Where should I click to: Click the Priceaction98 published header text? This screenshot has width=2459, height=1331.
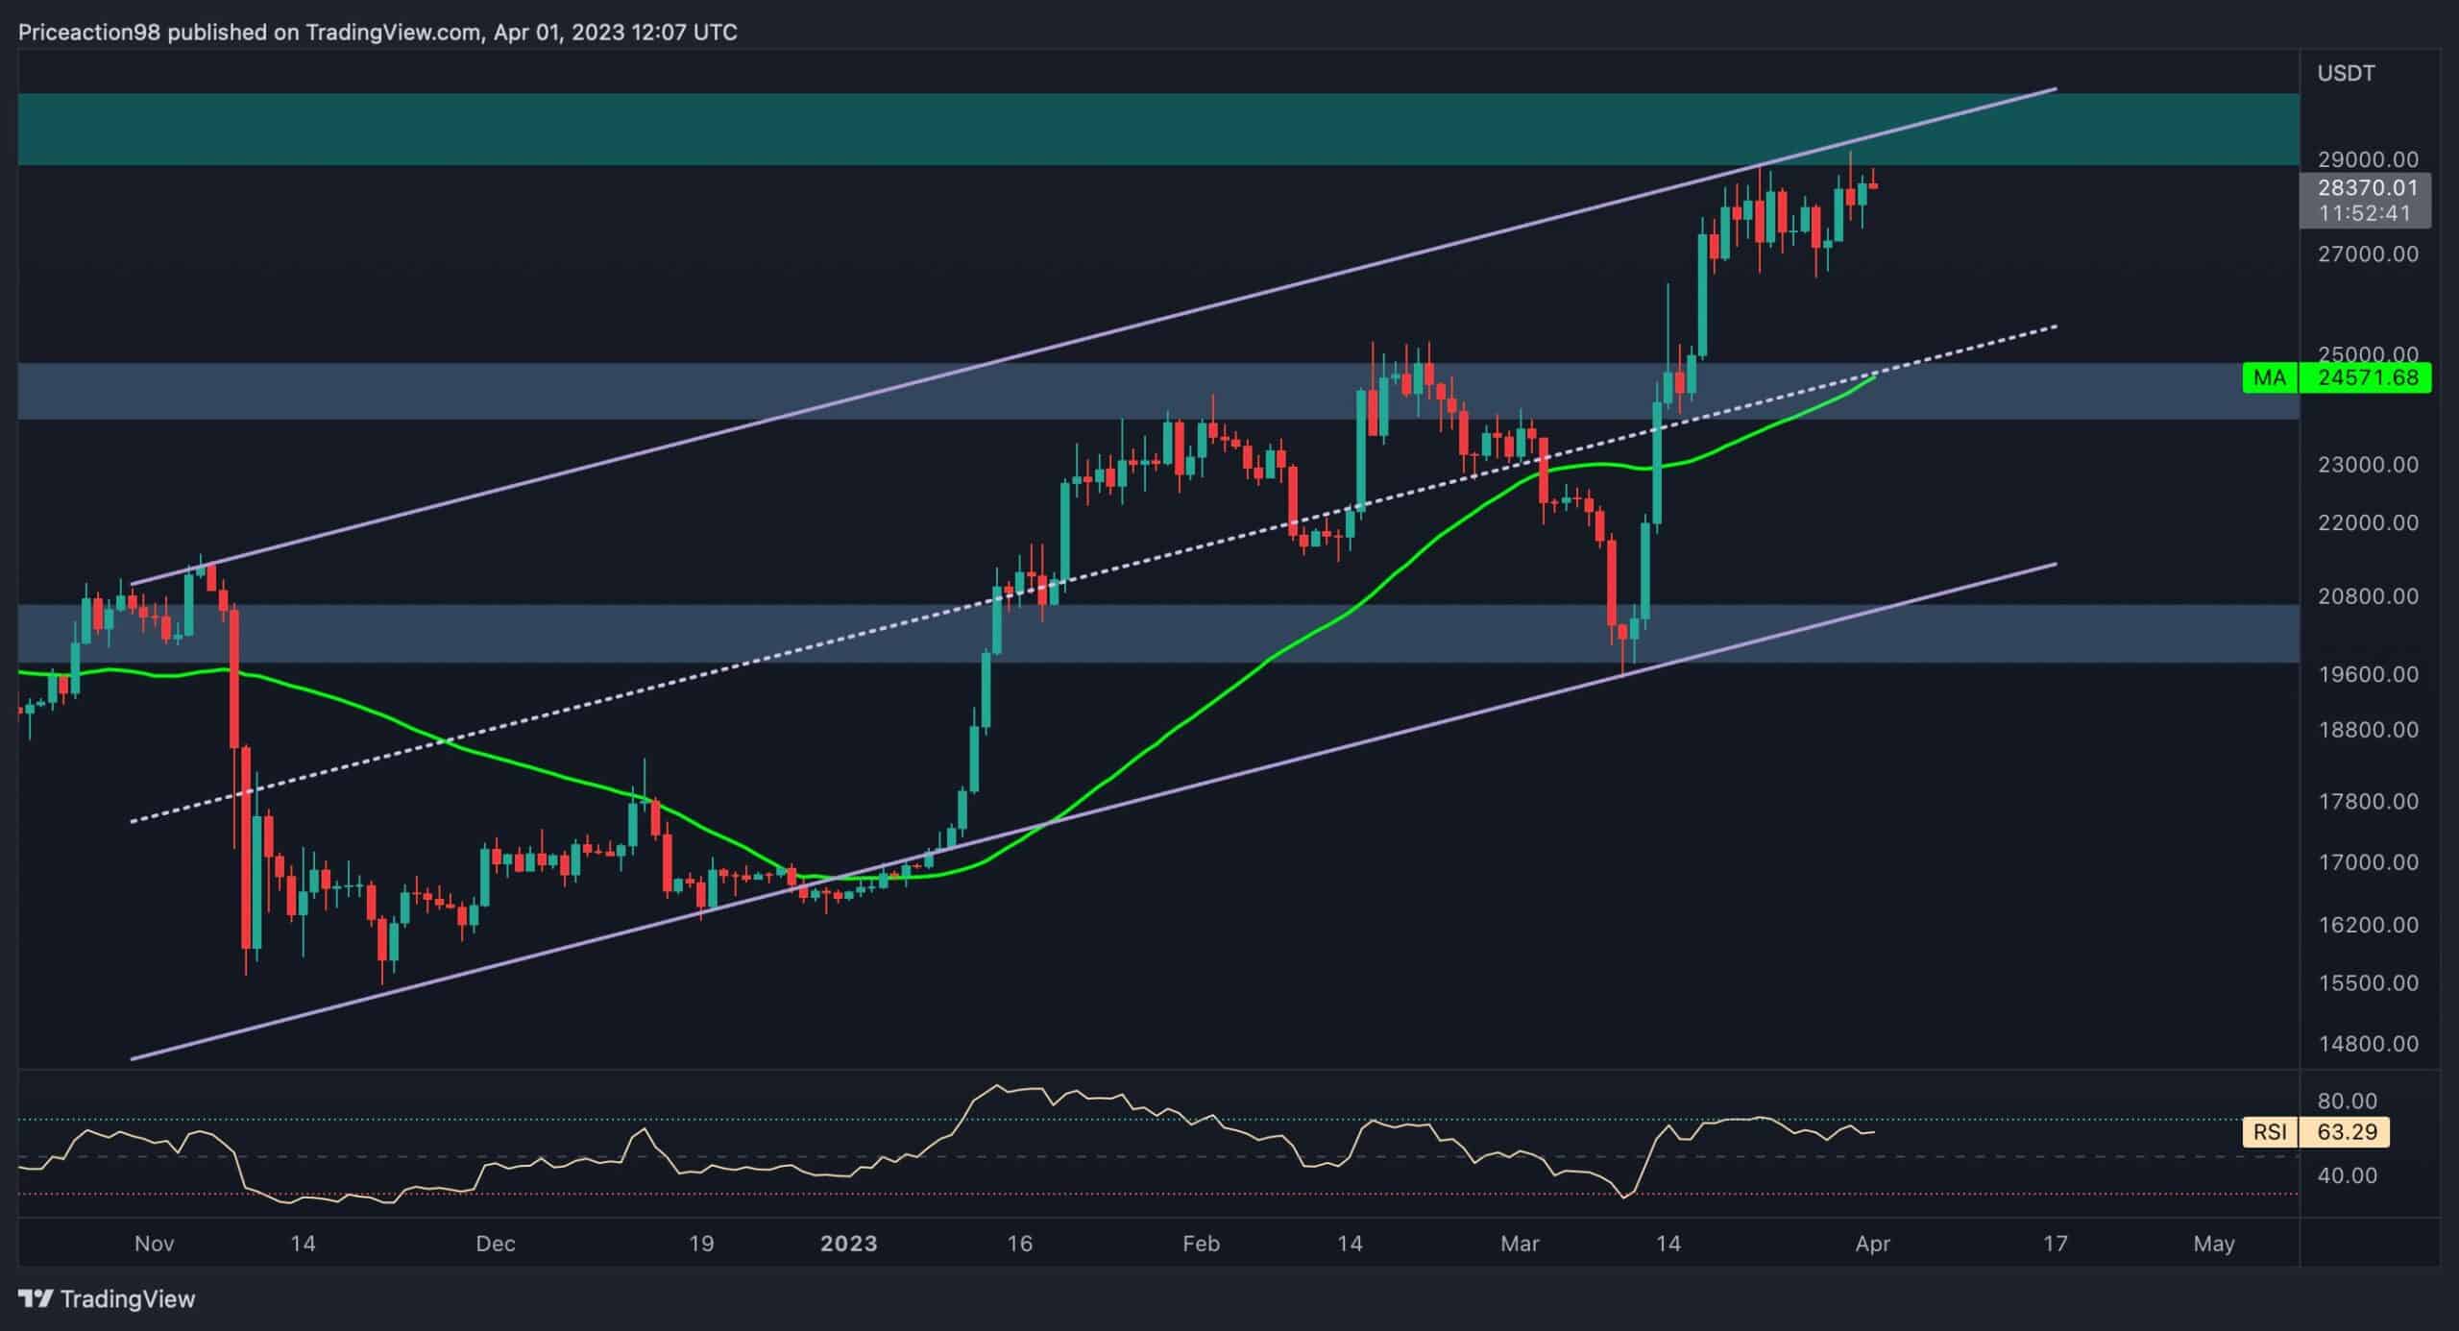point(377,33)
